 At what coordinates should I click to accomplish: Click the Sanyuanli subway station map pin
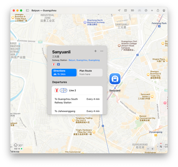115,79
